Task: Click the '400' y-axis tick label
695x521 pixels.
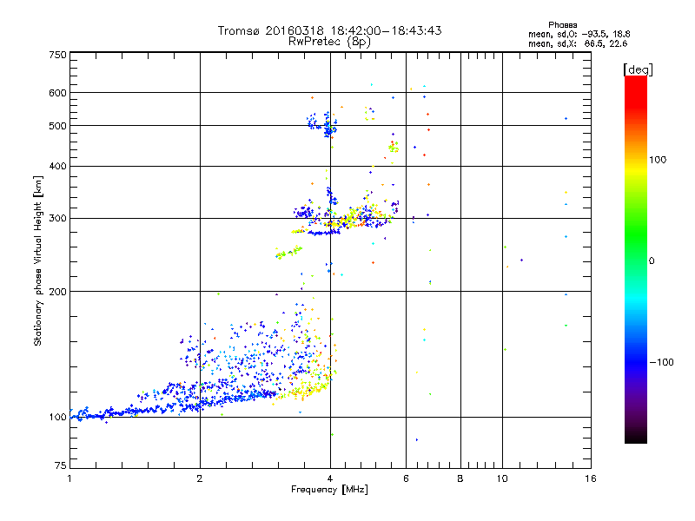Action: pos(57,167)
